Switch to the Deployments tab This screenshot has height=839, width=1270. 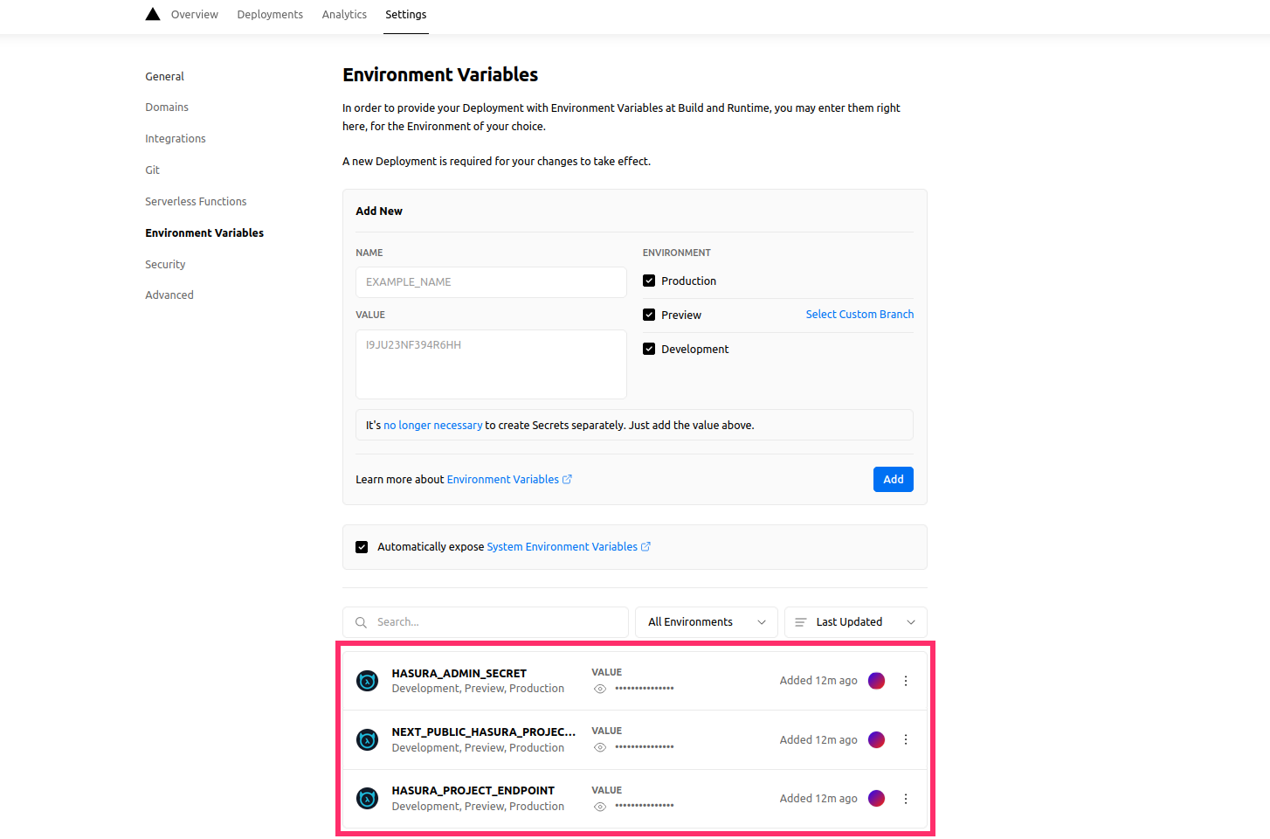coord(269,14)
